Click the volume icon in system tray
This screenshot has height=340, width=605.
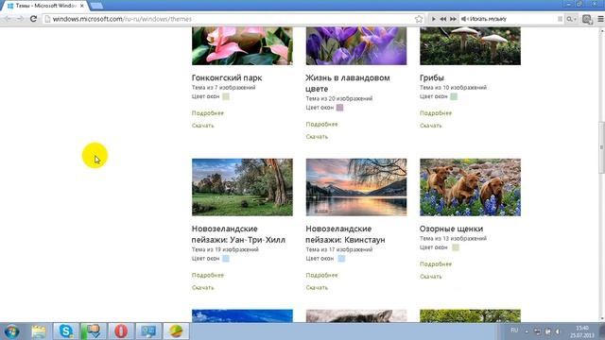pyautogui.click(x=558, y=331)
